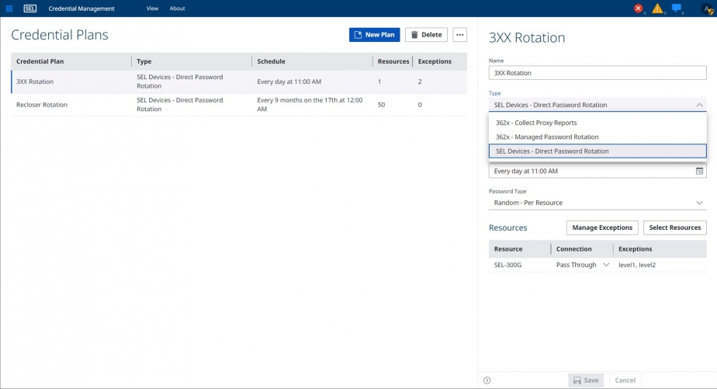Open Pass Through connection dropdown
717x389 pixels.
coord(582,265)
